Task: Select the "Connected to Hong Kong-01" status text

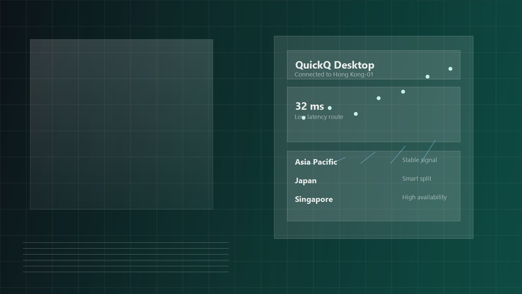Action: click(334, 74)
